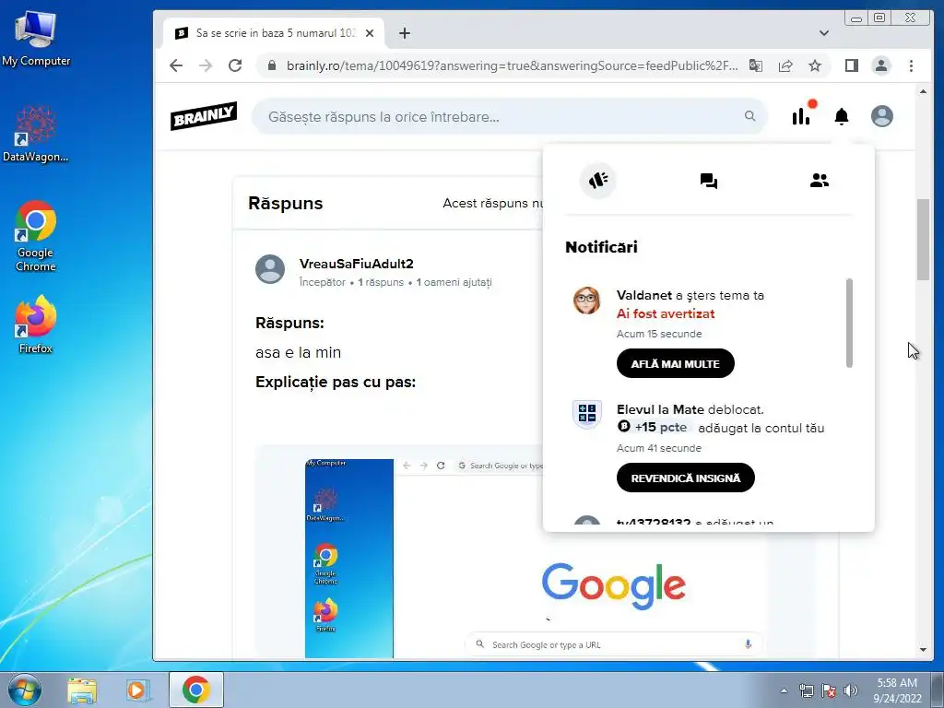
Task: Click the search magnifier icon in Brainly
Action: [x=749, y=115]
